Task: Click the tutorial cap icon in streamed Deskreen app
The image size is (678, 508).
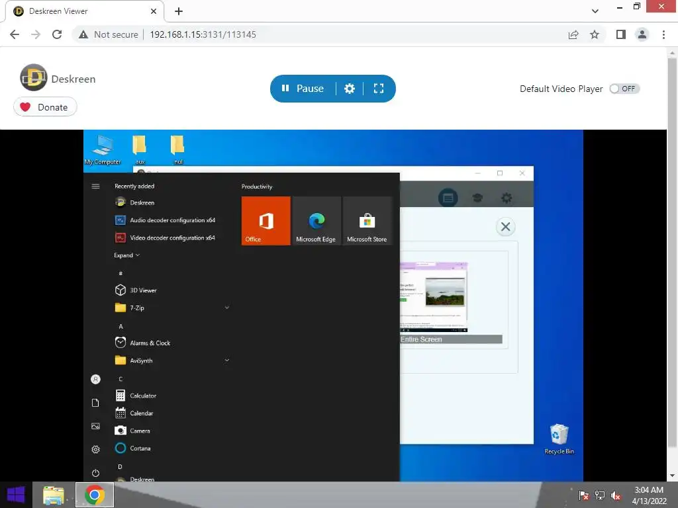Action: [477, 198]
